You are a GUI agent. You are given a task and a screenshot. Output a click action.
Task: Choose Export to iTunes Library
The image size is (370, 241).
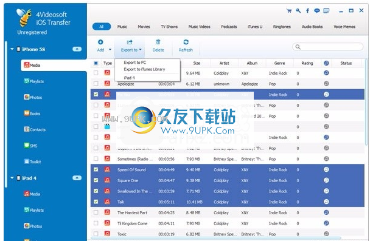144,69
